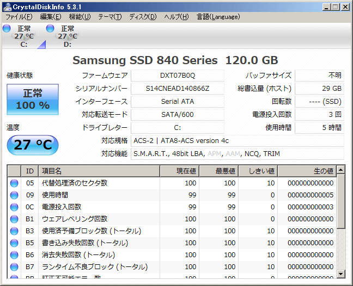
Task: Click status orb for attribute B3
Action: tap(14, 231)
